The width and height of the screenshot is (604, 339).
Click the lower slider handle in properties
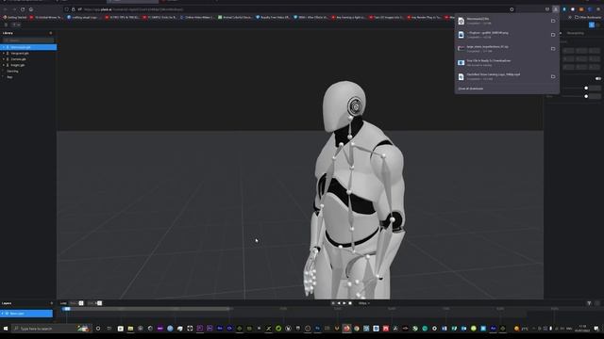586,96
